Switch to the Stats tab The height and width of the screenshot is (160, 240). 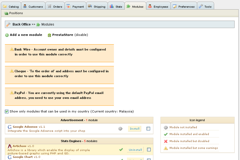116,6
